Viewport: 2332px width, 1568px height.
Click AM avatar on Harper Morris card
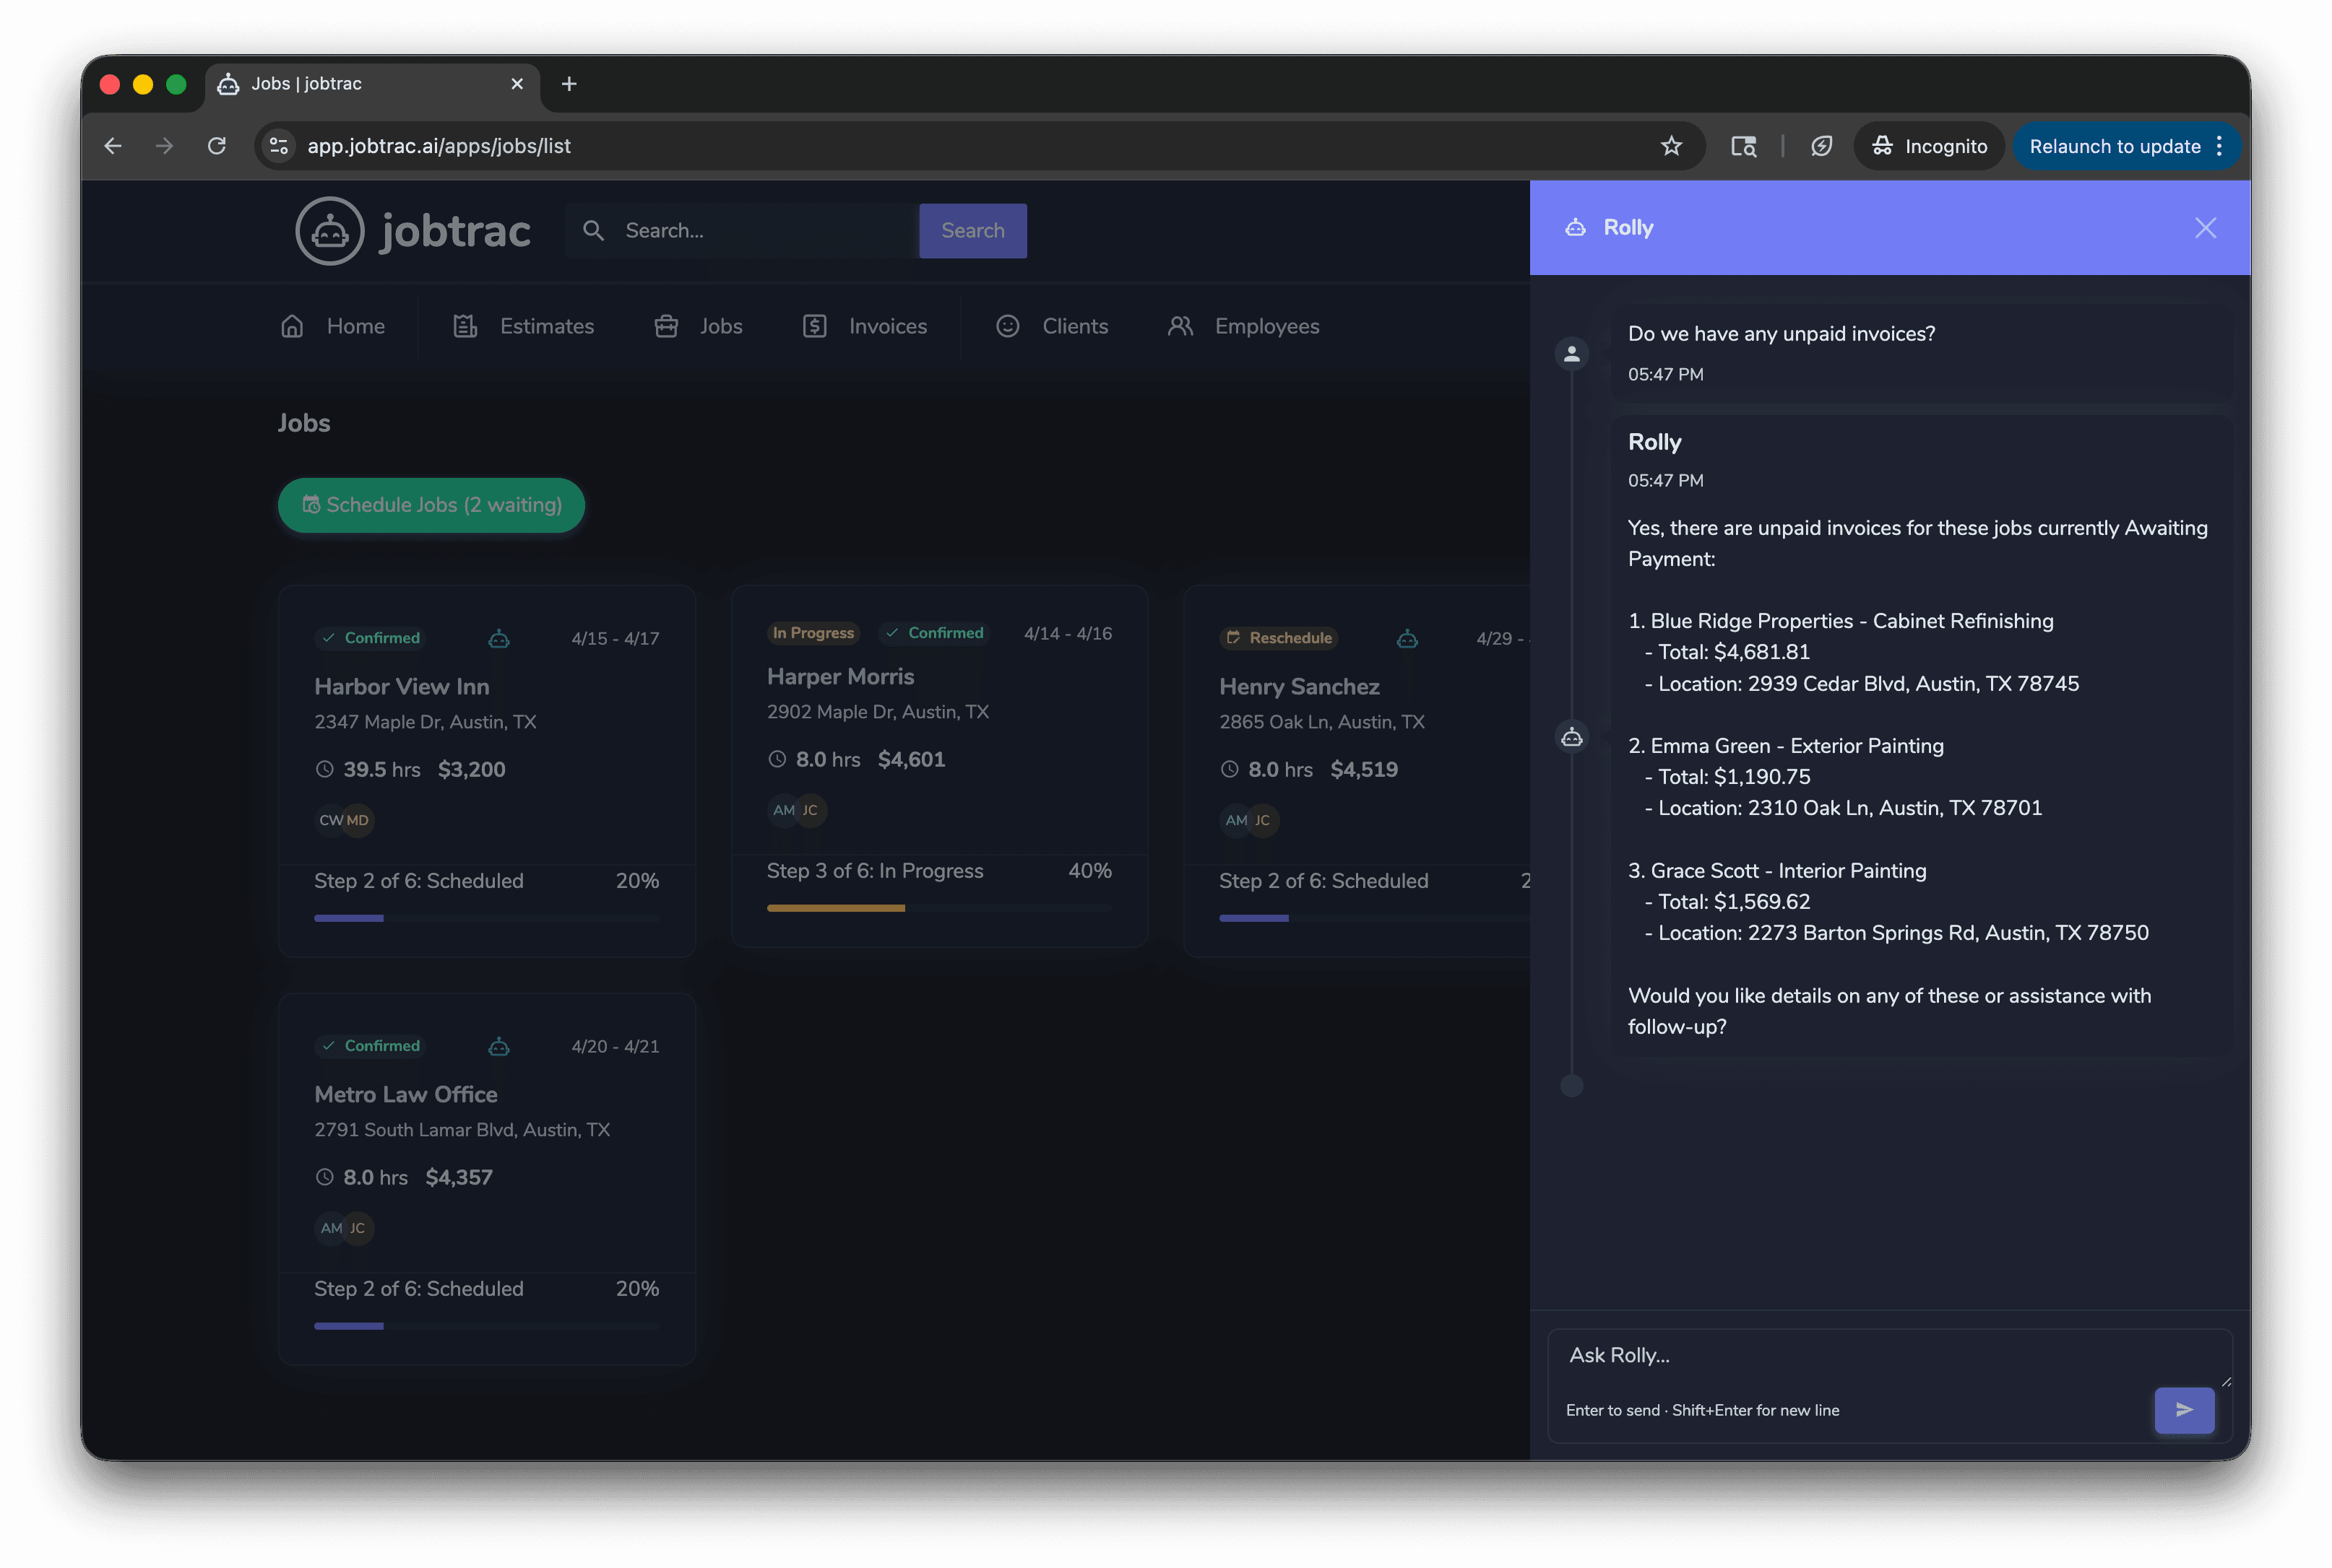pyautogui.click(x=783, y=810)
